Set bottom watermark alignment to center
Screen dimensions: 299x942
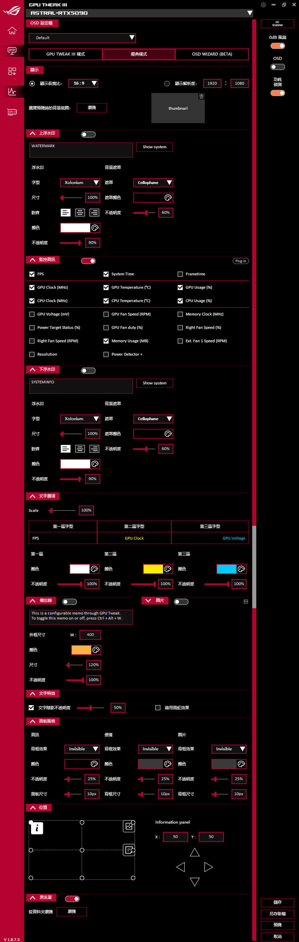(x=80, y=449)
